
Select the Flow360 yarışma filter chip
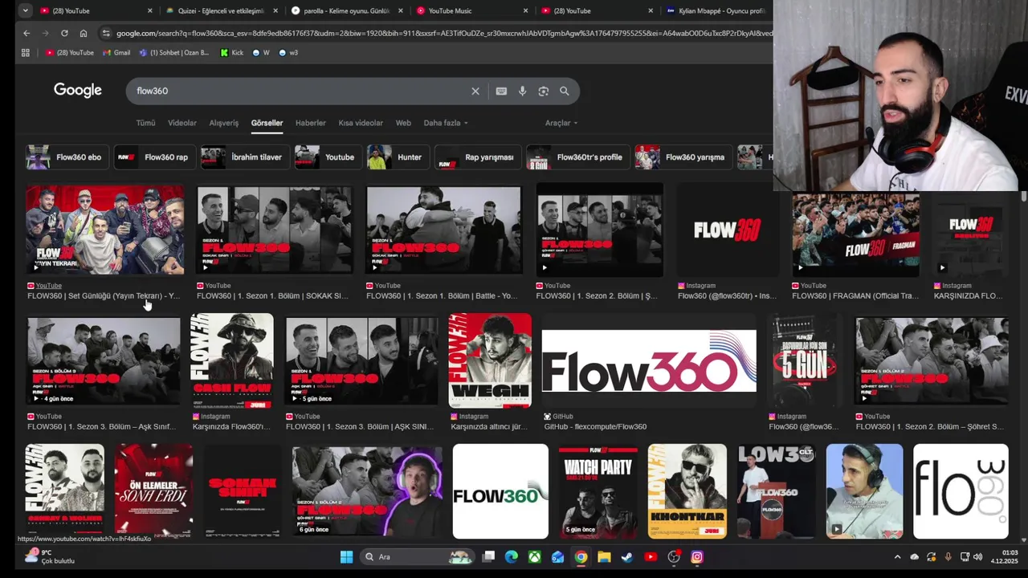click(683, 157)
